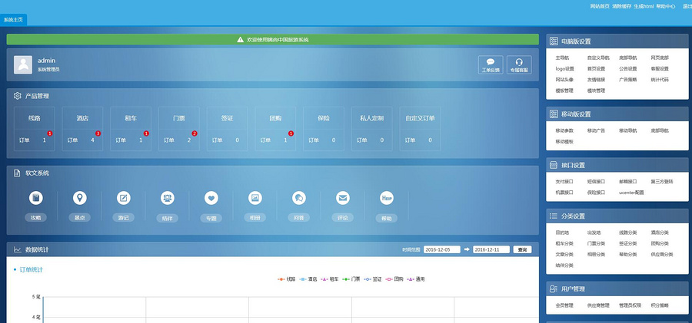Open the 租车 product card
This screenshot has height=323, width=692.
[131, 129]
